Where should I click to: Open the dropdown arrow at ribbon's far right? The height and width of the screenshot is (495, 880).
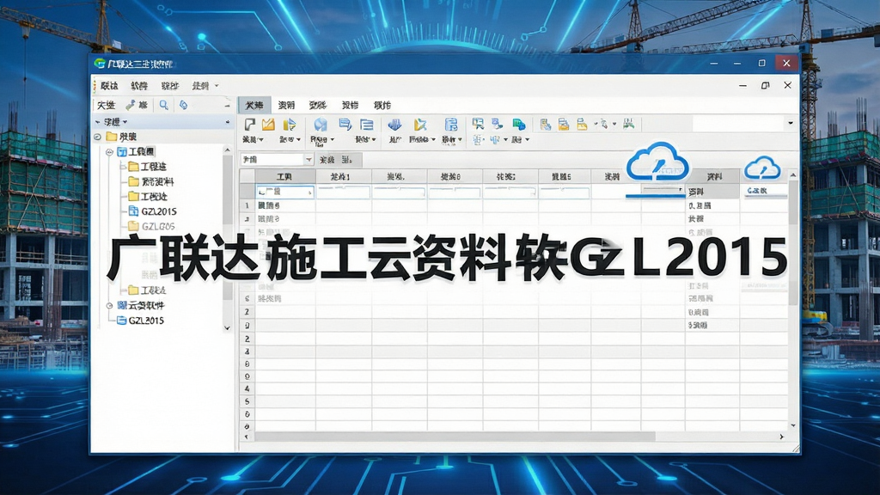coord(791,123)
